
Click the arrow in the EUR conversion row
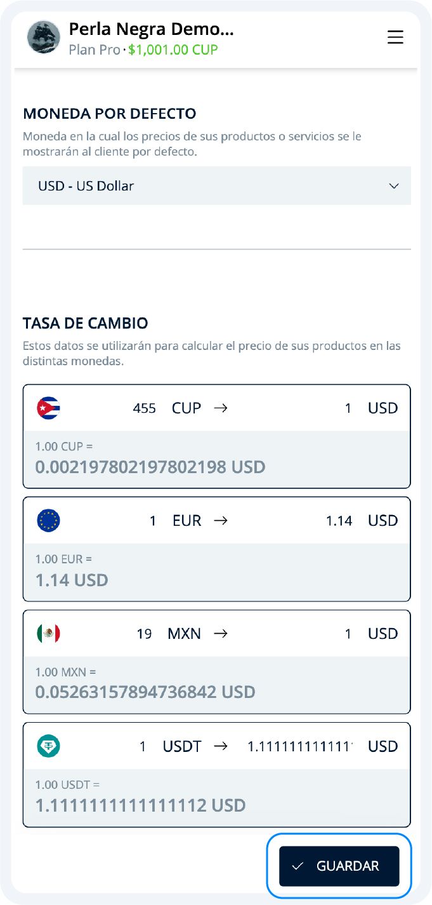(x=221, y=520)
